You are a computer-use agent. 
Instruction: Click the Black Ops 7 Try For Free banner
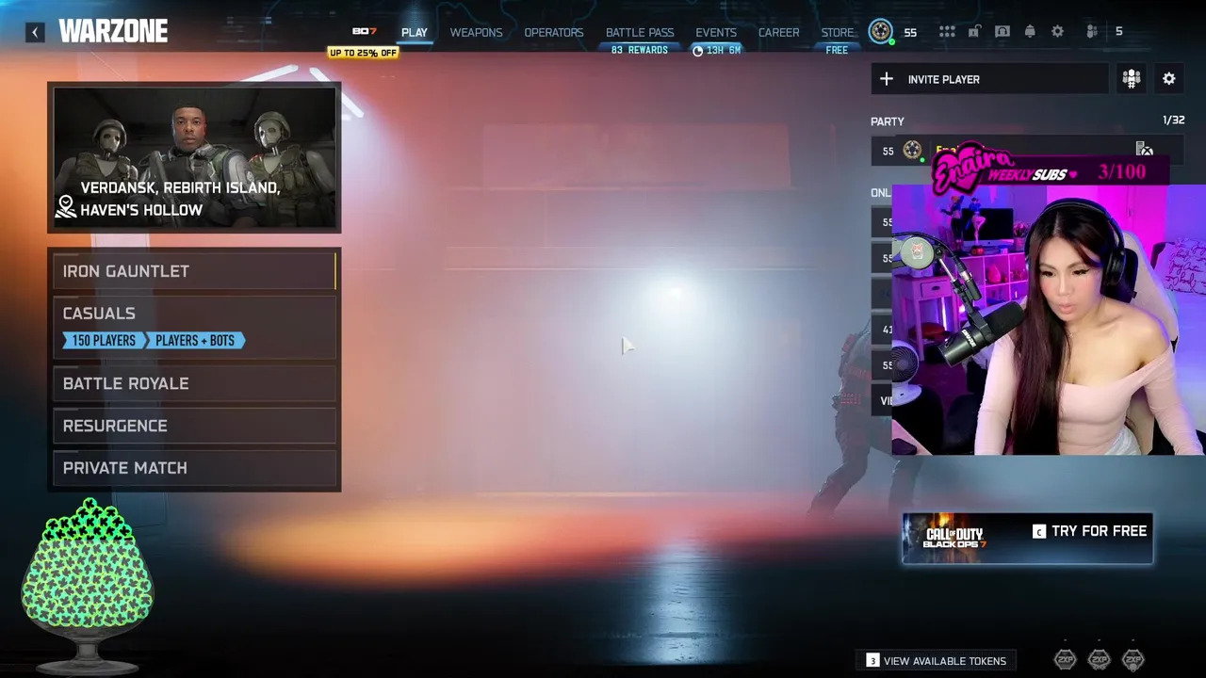click(x=1027, y=539)
